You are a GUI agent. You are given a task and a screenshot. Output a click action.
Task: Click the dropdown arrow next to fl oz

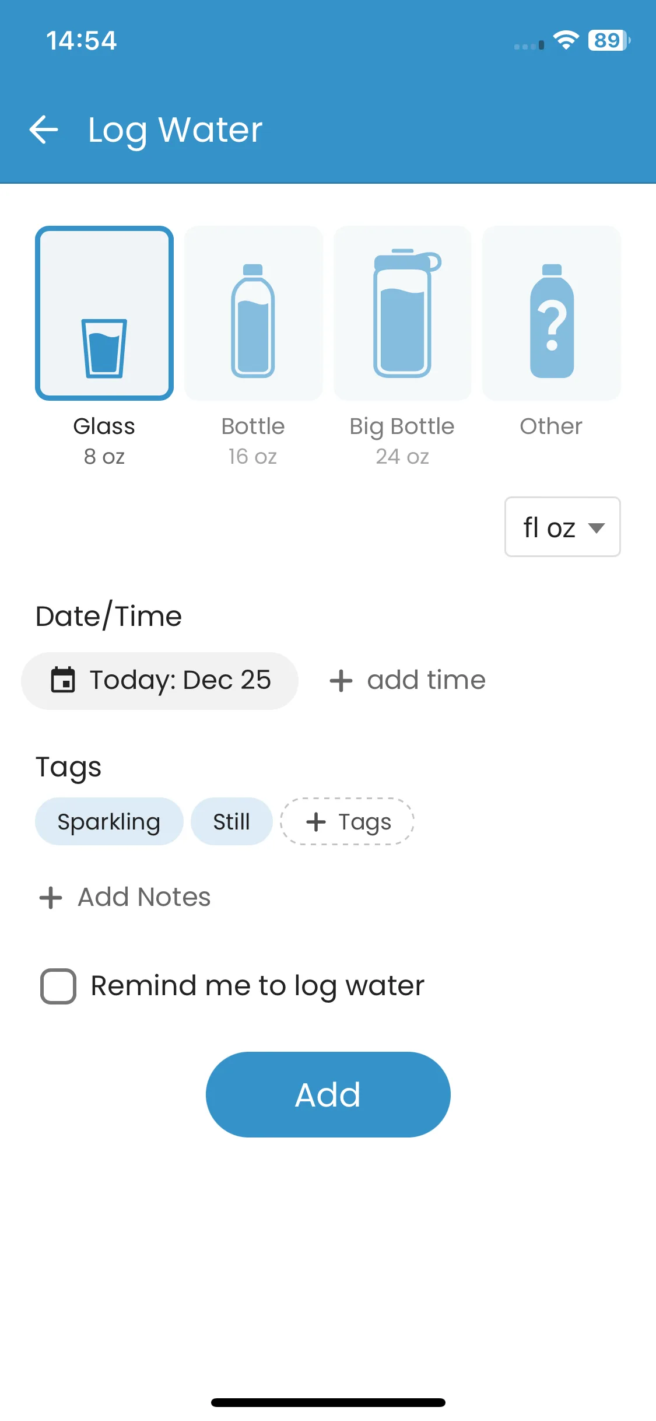(596, 528)
